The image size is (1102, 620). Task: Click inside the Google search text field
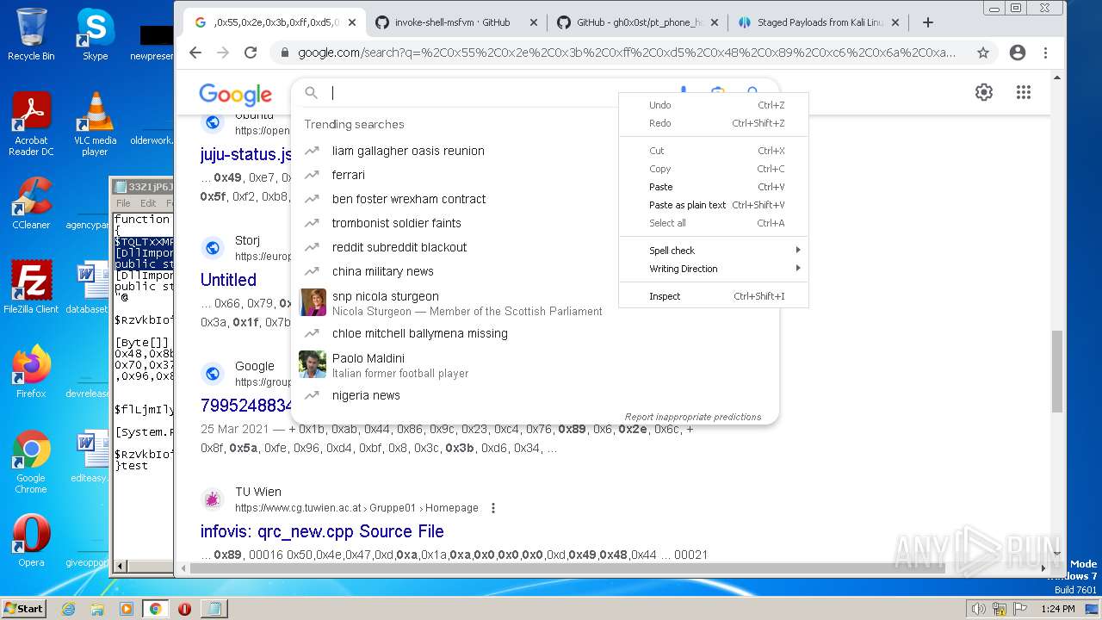click(x=499, y=93)
